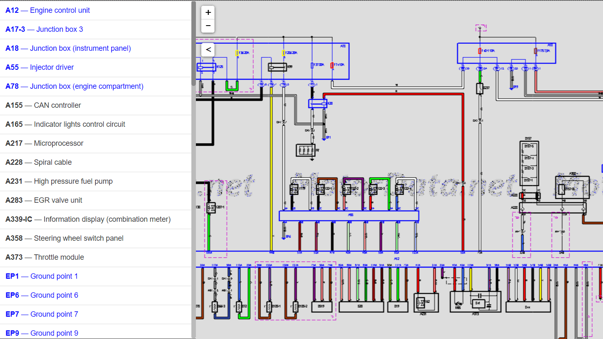
Task: Click the A55 injector driver block
Action: [x=349, y=216]
